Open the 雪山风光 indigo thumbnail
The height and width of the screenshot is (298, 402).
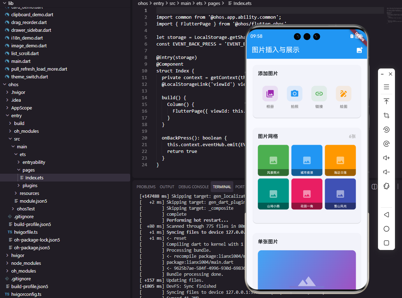pos(340,194)
